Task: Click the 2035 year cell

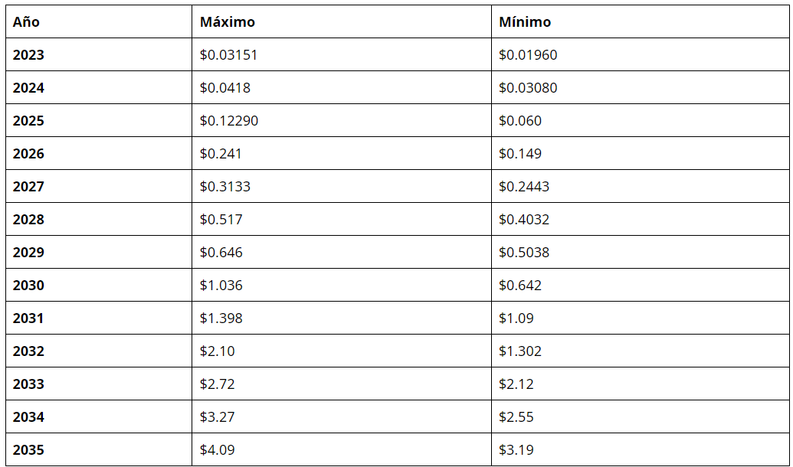Action: [x=28, y=450]
